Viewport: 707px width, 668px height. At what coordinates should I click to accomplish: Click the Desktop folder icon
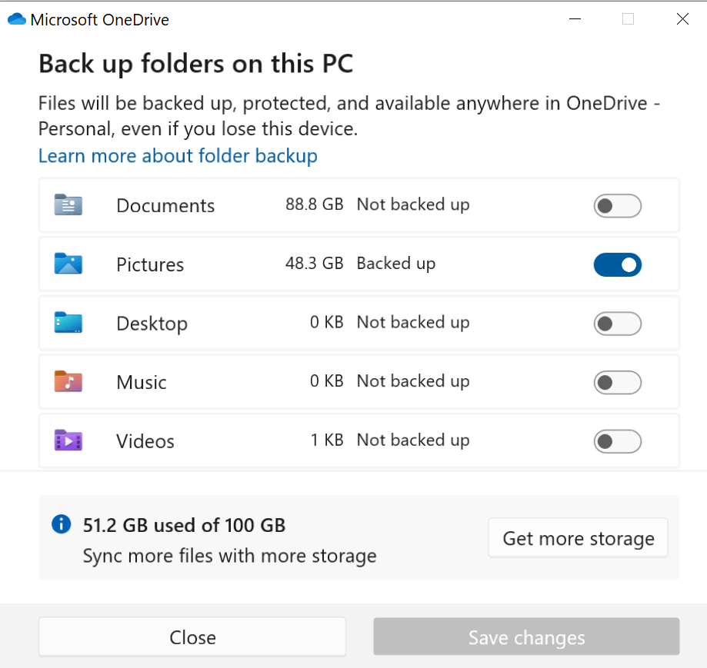tap(68, 323)
